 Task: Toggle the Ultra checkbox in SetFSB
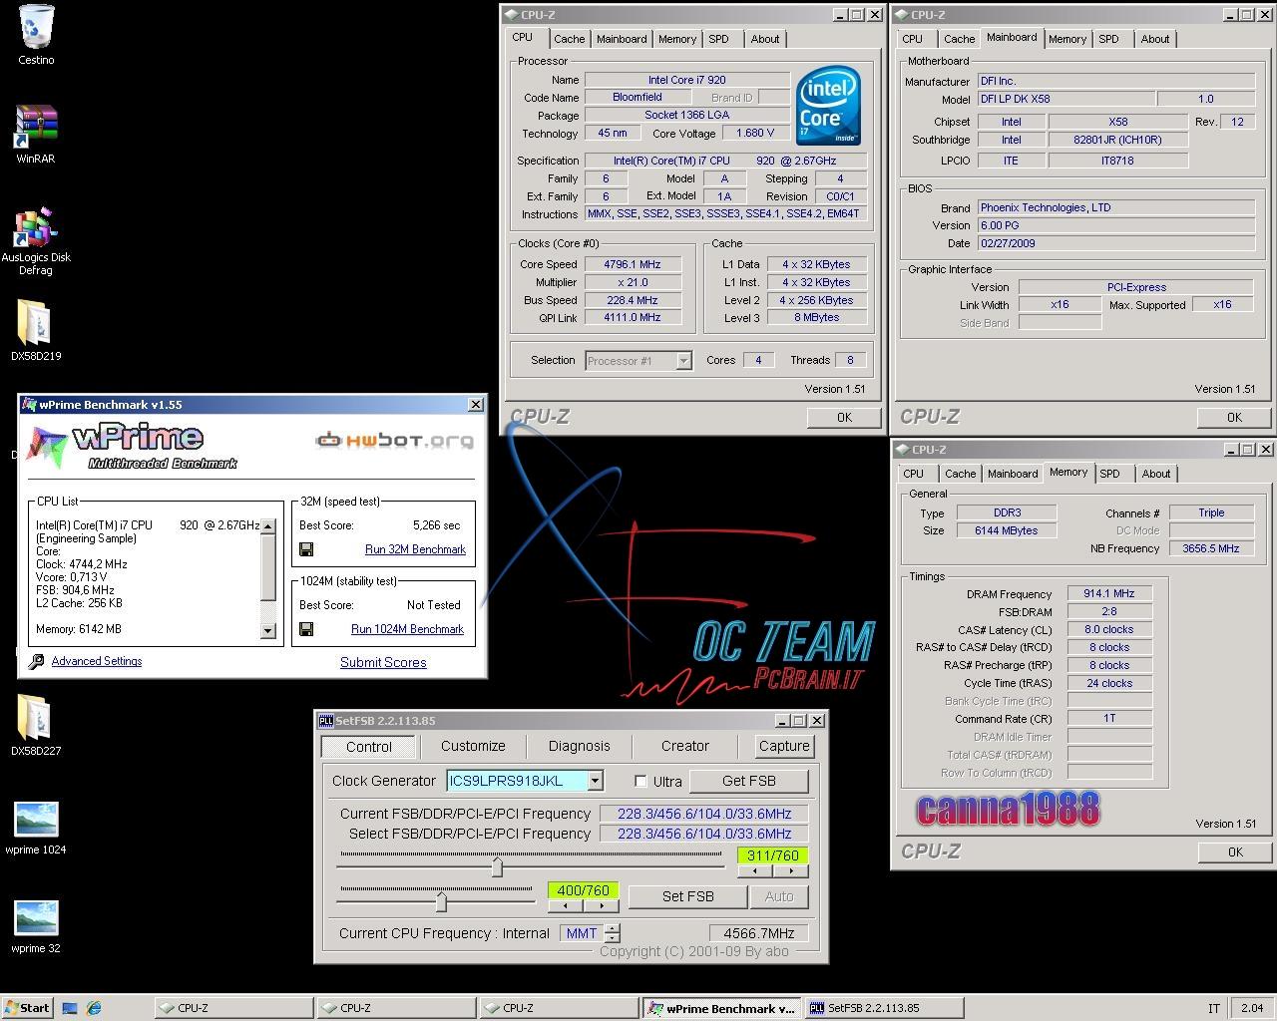(640, 781)
